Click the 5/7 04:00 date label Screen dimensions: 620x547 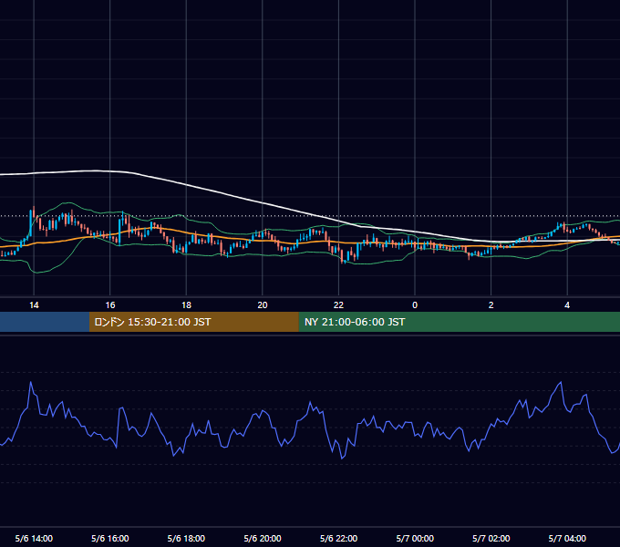click(567, 538)
